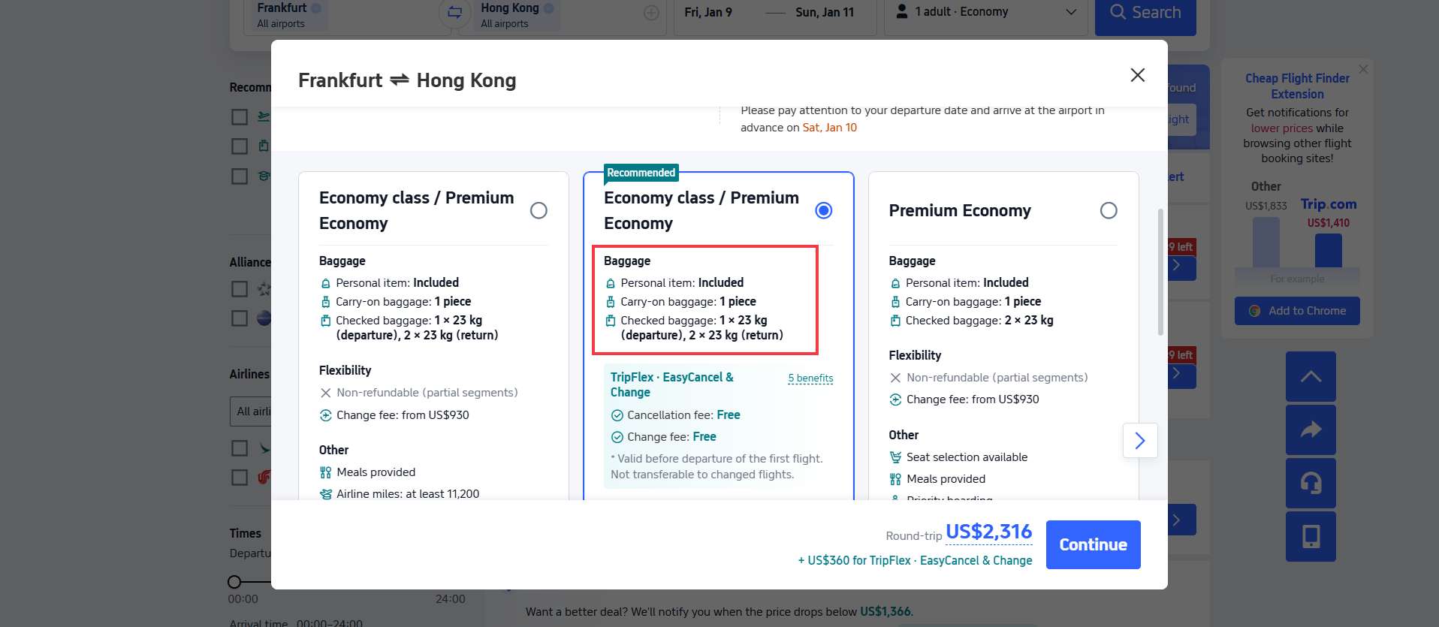1439x627 pixels.
Task: Click the share arrow icon on the right sidebar
Action: pos(1311,430)
